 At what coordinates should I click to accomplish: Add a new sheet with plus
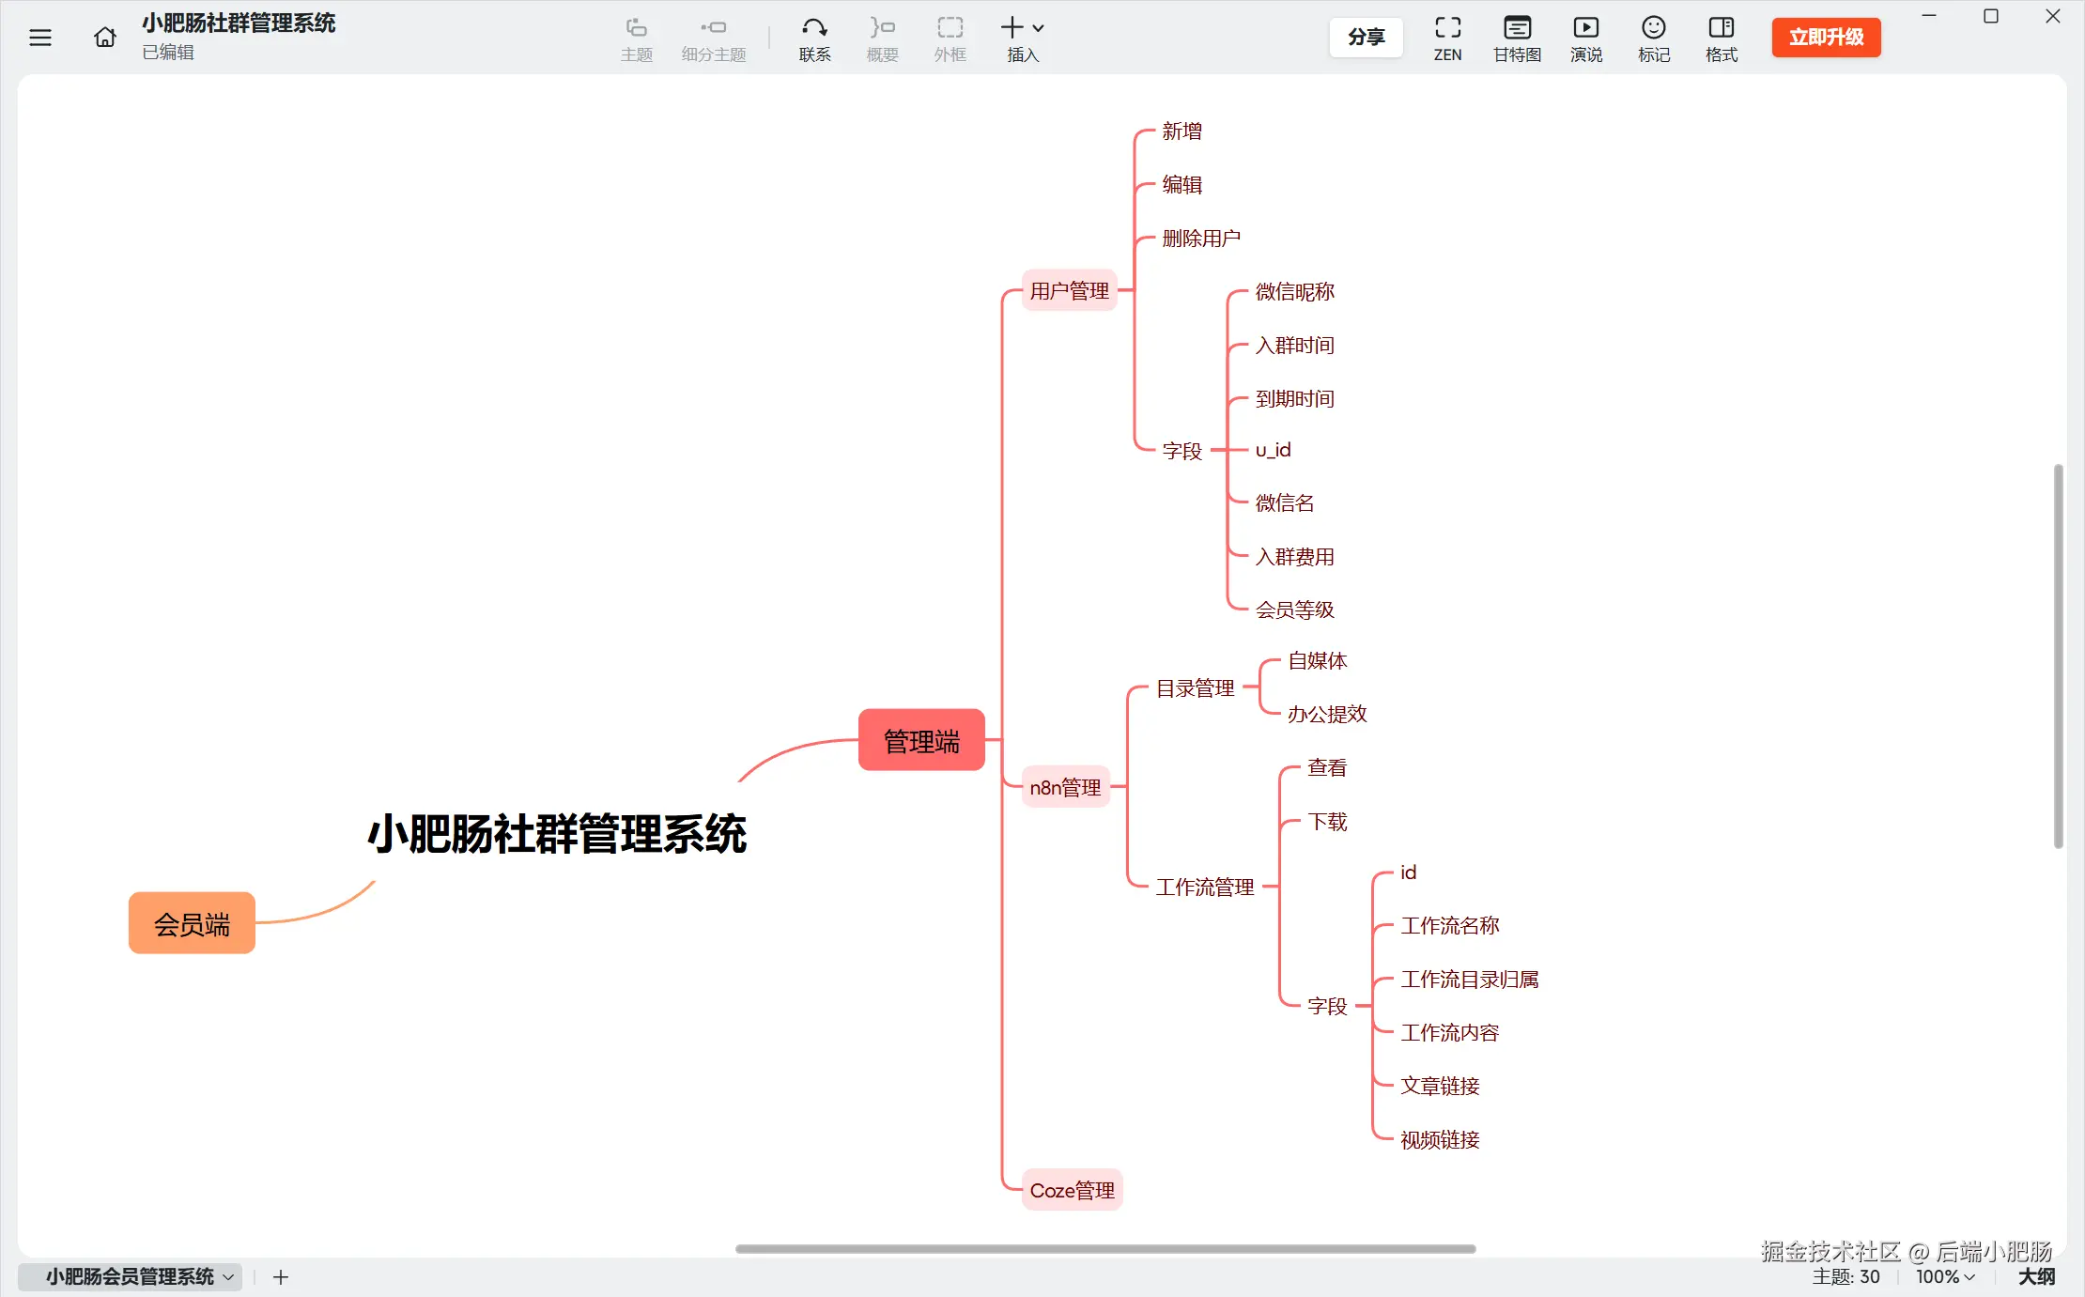[281, 1277]
